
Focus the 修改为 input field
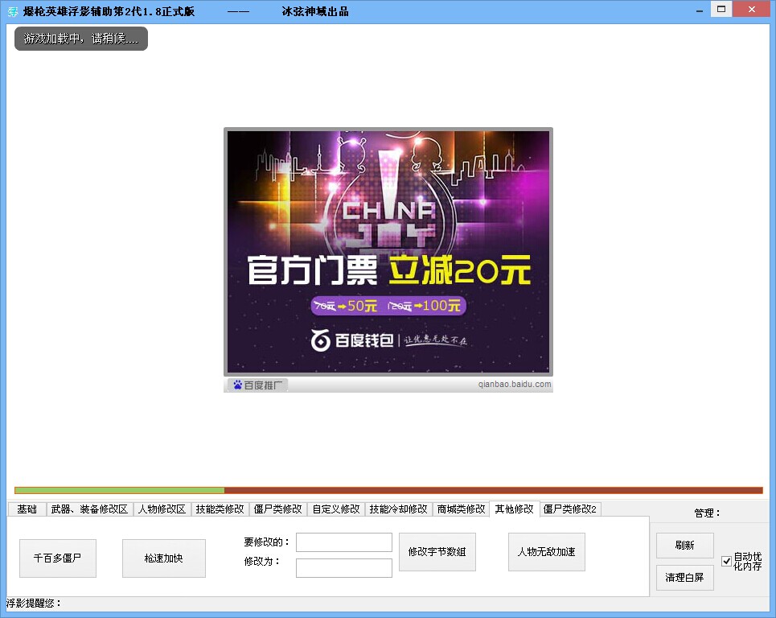344,568
